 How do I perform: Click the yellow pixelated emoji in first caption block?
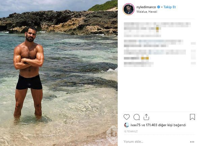click(157, 29)
